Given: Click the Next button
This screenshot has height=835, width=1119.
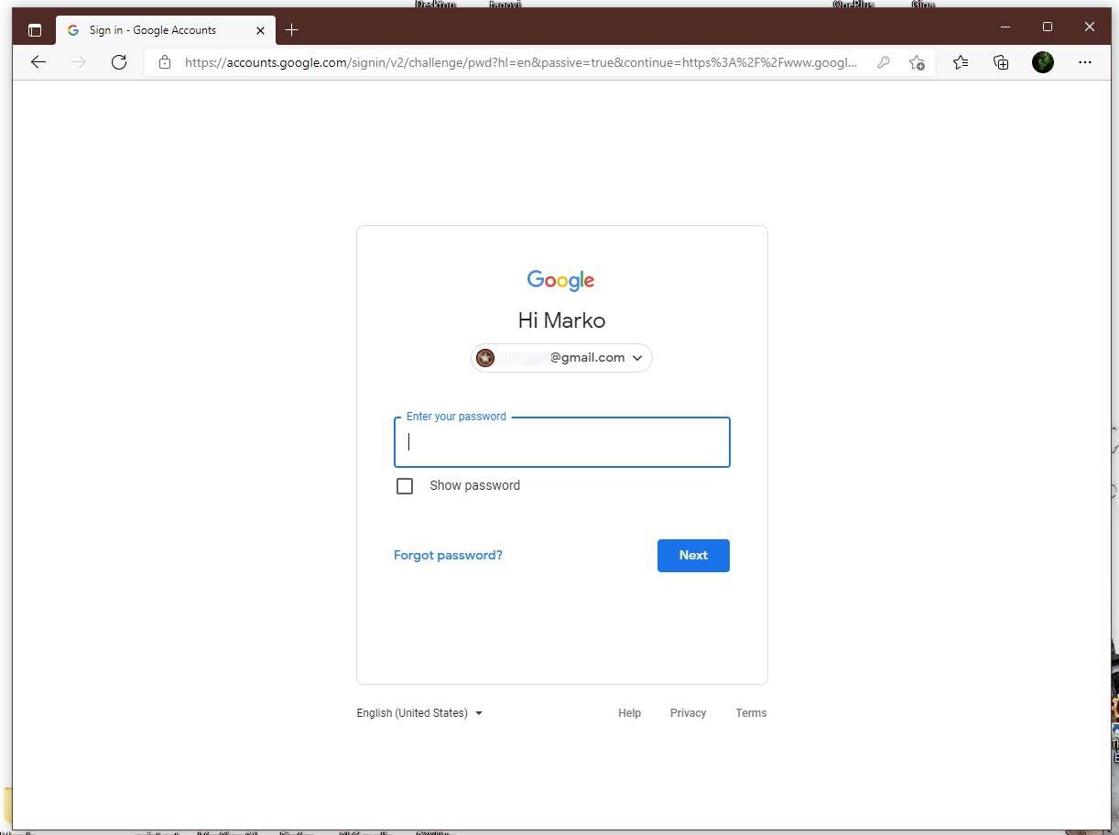Looking at the screenshot, I should 693,555.
